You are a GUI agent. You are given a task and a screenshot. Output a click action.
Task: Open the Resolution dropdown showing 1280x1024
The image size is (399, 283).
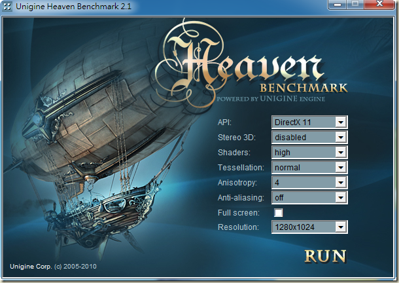click(x=309, y=227)
